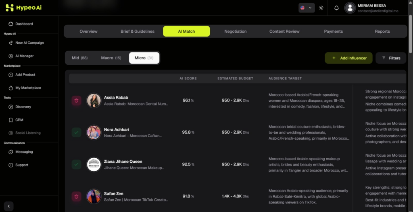Delete Safae Zen with trash icon
This screenshot has height=212, width=413.
(x=76, y=196)
